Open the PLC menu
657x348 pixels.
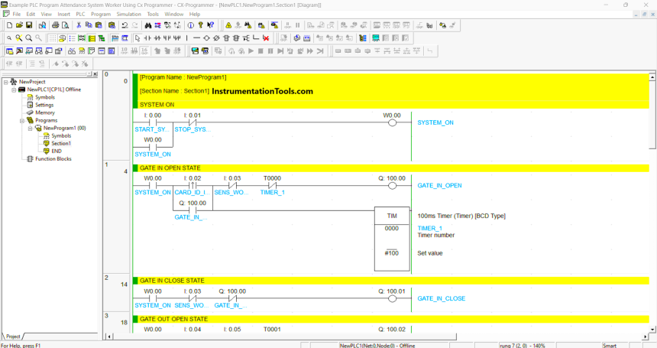click(80, 14)
